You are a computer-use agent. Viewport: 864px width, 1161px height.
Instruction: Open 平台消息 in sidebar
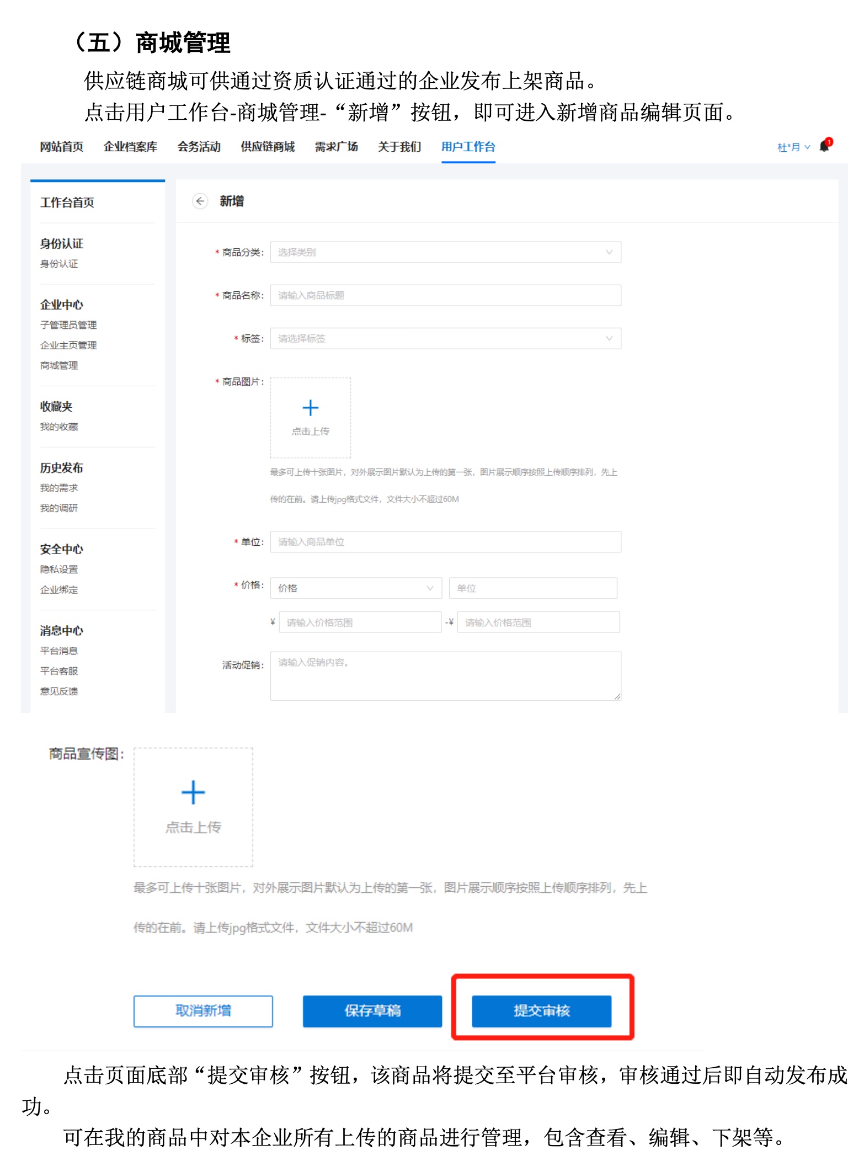click(59, 651)
